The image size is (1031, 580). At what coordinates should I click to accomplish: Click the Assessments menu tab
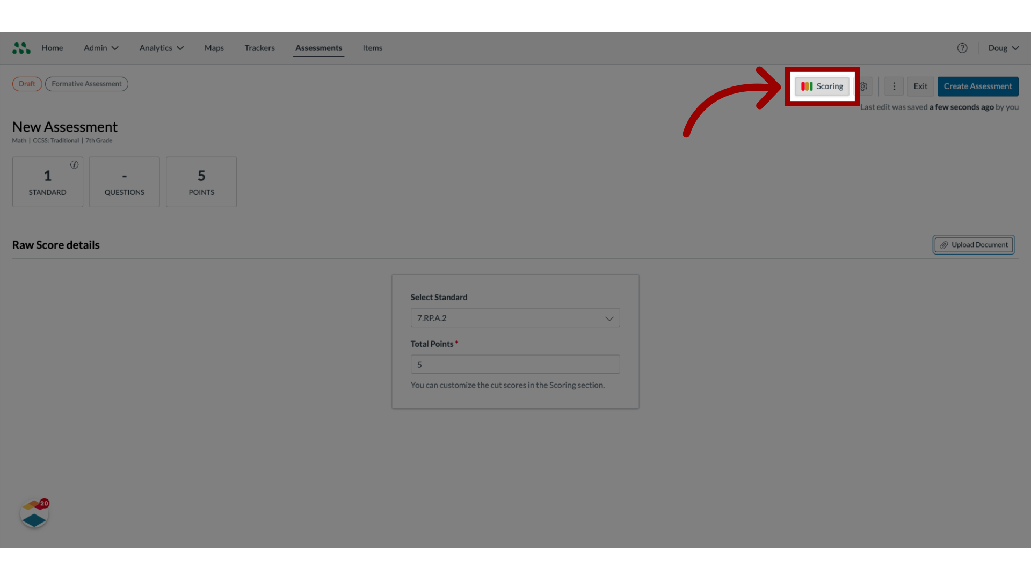click(x=318, y=47)
